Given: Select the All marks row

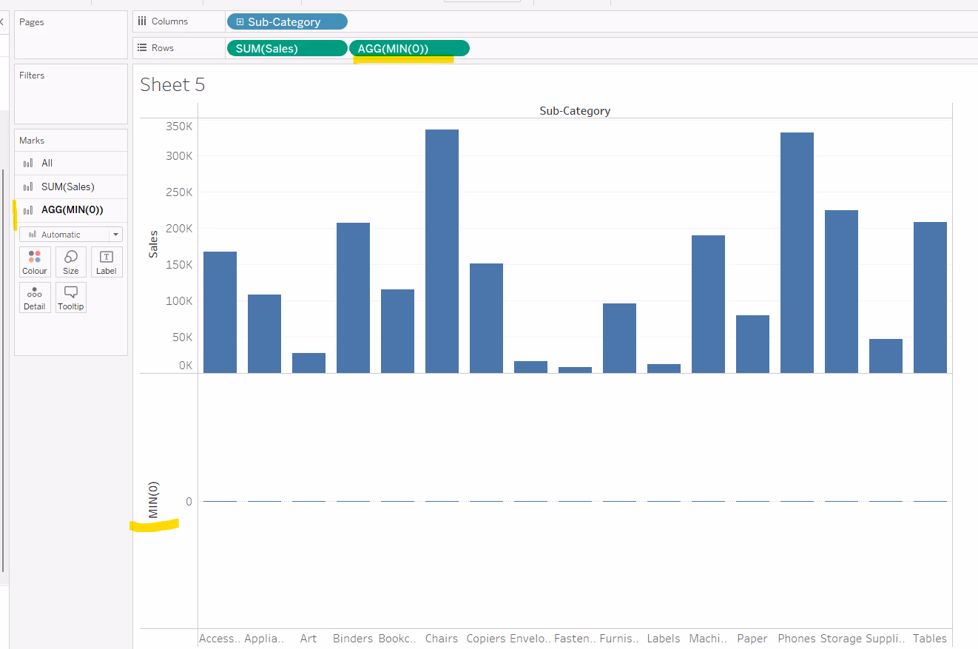Looking at the screenshot, I should [x=71, y=163].
